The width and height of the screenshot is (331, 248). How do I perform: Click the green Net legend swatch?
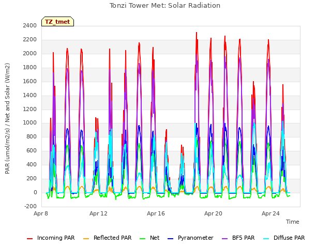[143, 239]
